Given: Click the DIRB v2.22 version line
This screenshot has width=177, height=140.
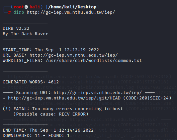Looking at the screenshot, I should (x=16, y=28).
